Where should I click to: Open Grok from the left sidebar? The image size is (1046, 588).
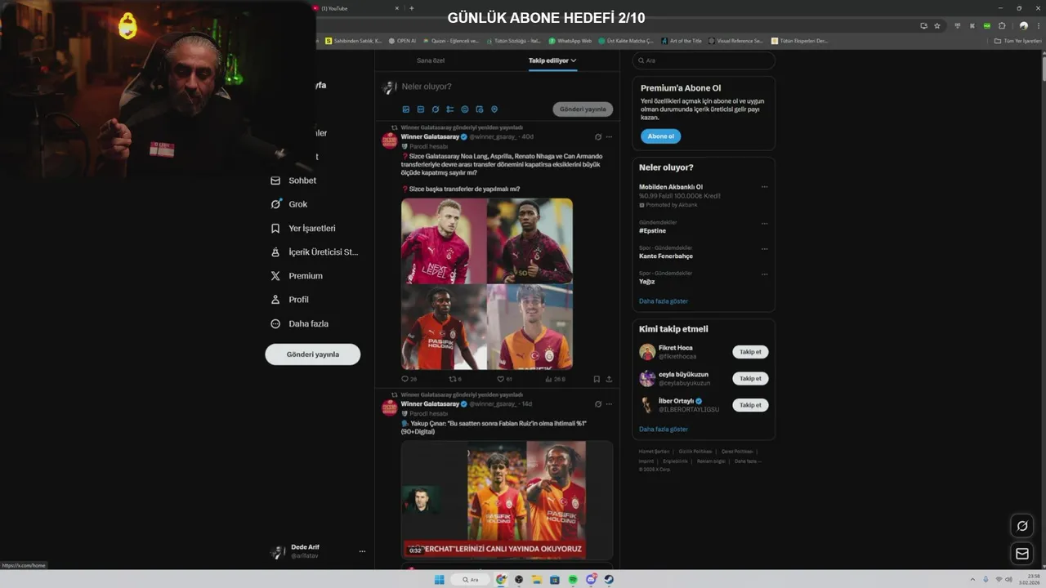point(289,204)
